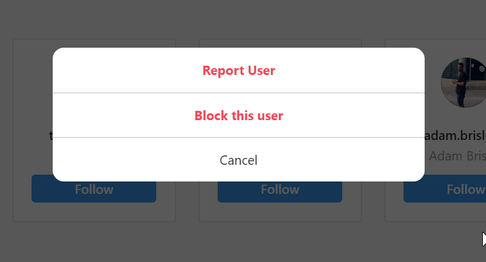Choose Block this user option
Viewport: 486px width, 262px height.
coord(239,116)
